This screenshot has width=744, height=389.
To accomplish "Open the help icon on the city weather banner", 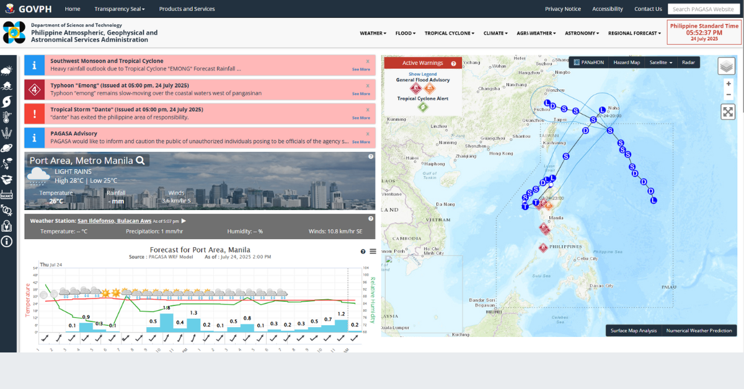I will pos(371,157).
